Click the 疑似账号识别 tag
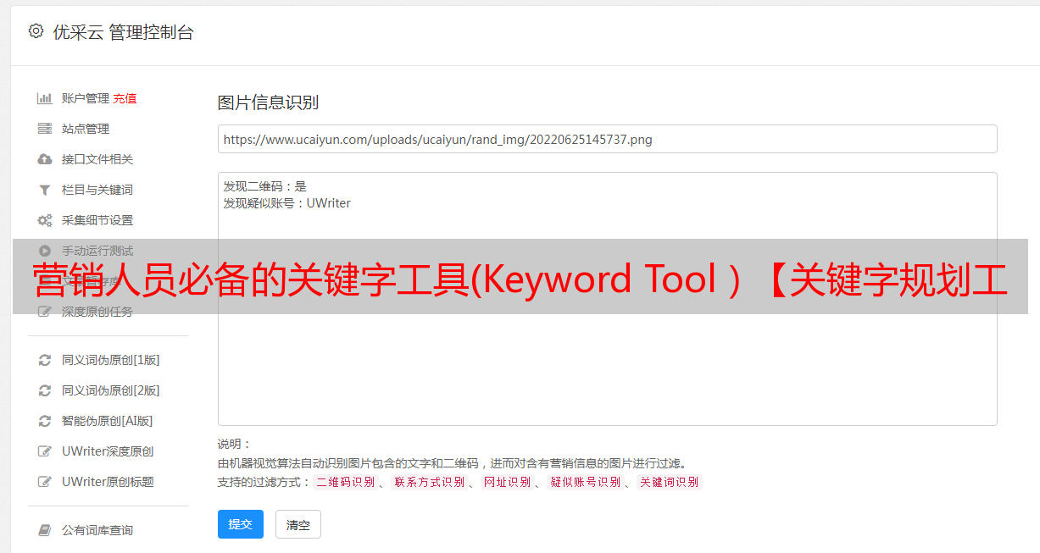 [586, 482]
